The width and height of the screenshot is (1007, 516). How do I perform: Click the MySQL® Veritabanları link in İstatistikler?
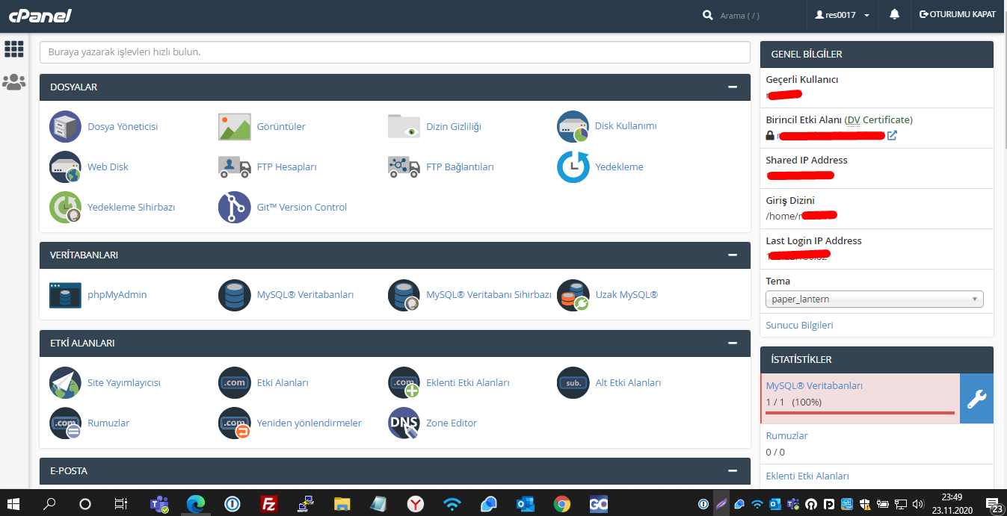click(814, 386)
